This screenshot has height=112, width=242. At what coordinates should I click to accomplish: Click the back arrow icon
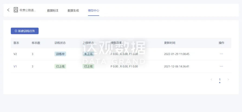(8, 10)
